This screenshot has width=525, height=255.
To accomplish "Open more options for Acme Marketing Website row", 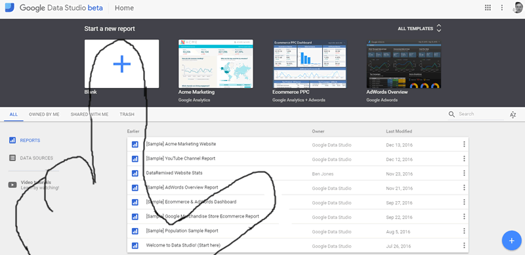I will pos(464,145).
